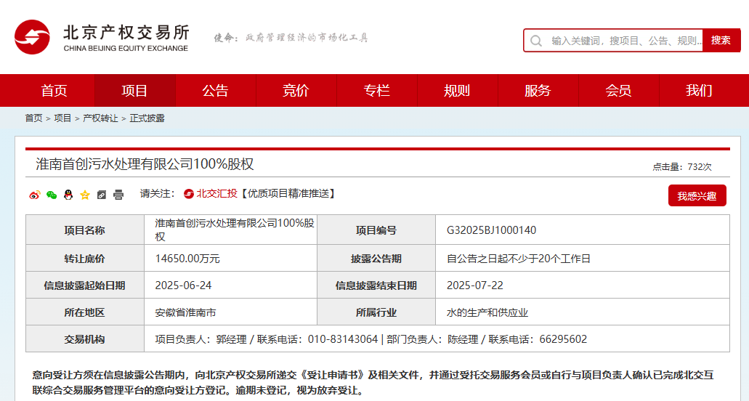
Task: Click the 北交汇投 red logo icon
Action: (x=189, y=194)
